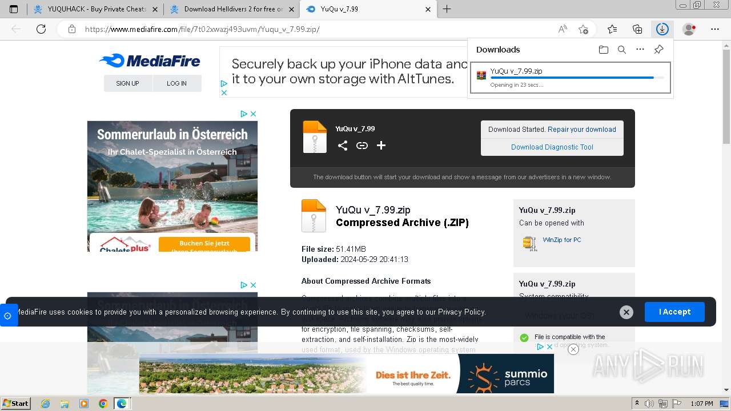The image size is (731, 411).
Task: Click the SIGN UP button
Action: pos(128,83)
